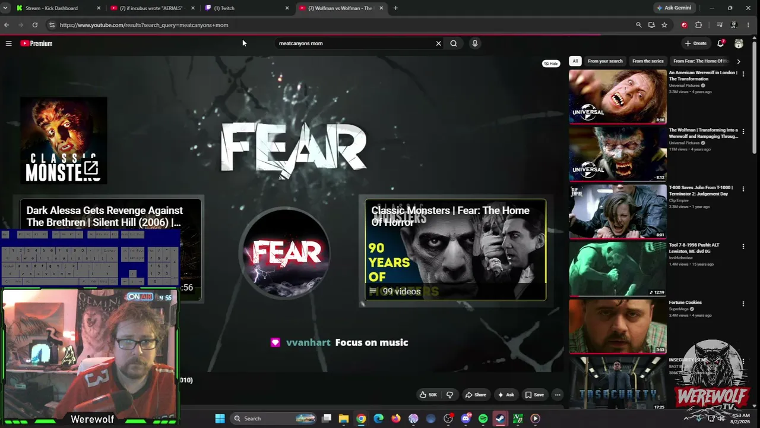Hide the end screen cards
This screenshot has width=760, height=428.
(551, 64)
